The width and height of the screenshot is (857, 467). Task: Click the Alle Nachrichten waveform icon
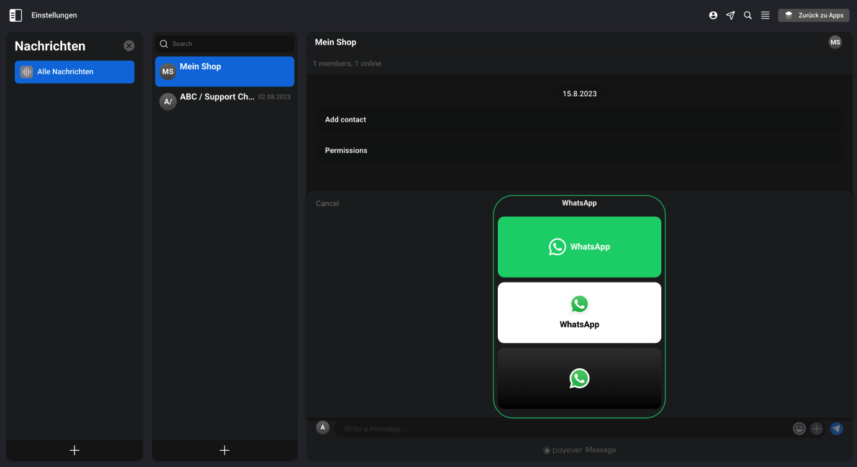pyautogui.click(x=26, y=72)
